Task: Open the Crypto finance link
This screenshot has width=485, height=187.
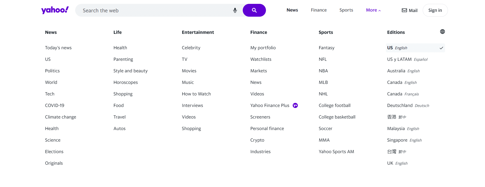Action: pyautogui.click(x=257, y=140)
